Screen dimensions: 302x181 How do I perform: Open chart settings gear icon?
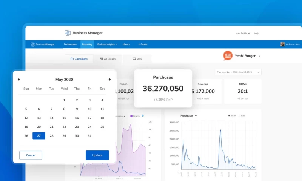click(x=143, y=116)
